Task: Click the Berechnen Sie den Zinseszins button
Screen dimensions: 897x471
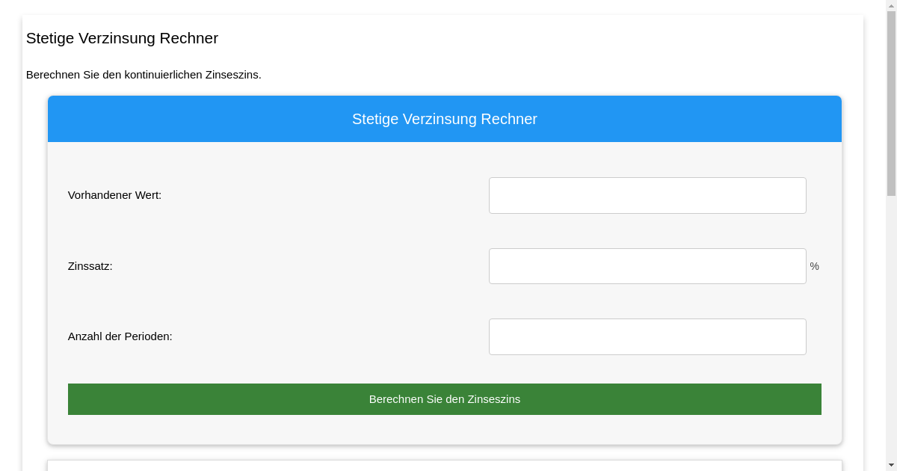Action: [445, 399]
